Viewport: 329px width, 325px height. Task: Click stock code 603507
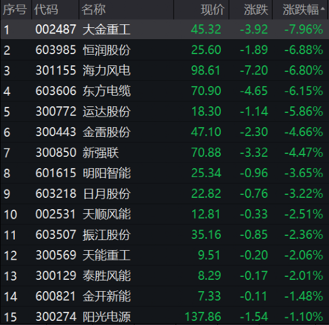(55, 235)
